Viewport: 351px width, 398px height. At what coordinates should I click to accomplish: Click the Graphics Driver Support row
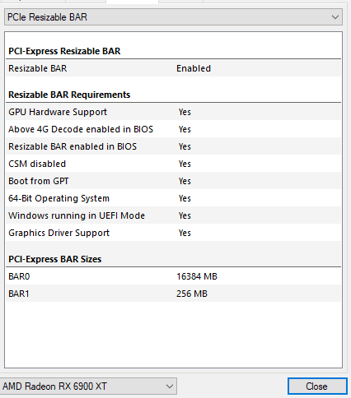[x=173, y=233]
